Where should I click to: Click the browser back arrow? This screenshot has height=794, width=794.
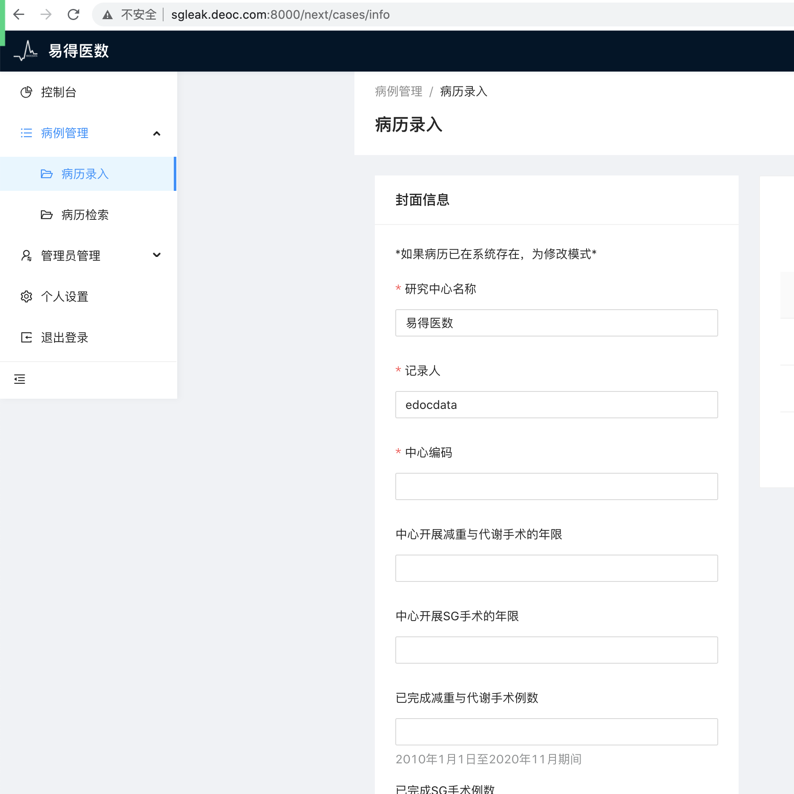18,14
